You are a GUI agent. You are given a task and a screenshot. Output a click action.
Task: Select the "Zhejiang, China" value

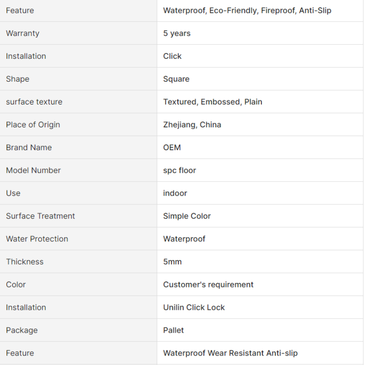[192, 125]
